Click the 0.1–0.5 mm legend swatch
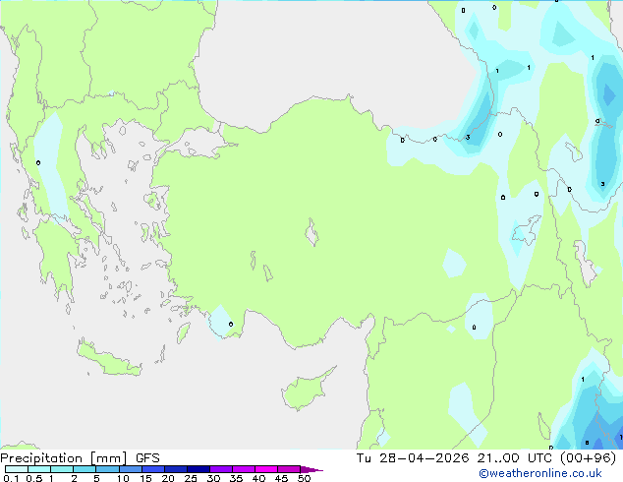Screen dimensions: 623x482 17,469
